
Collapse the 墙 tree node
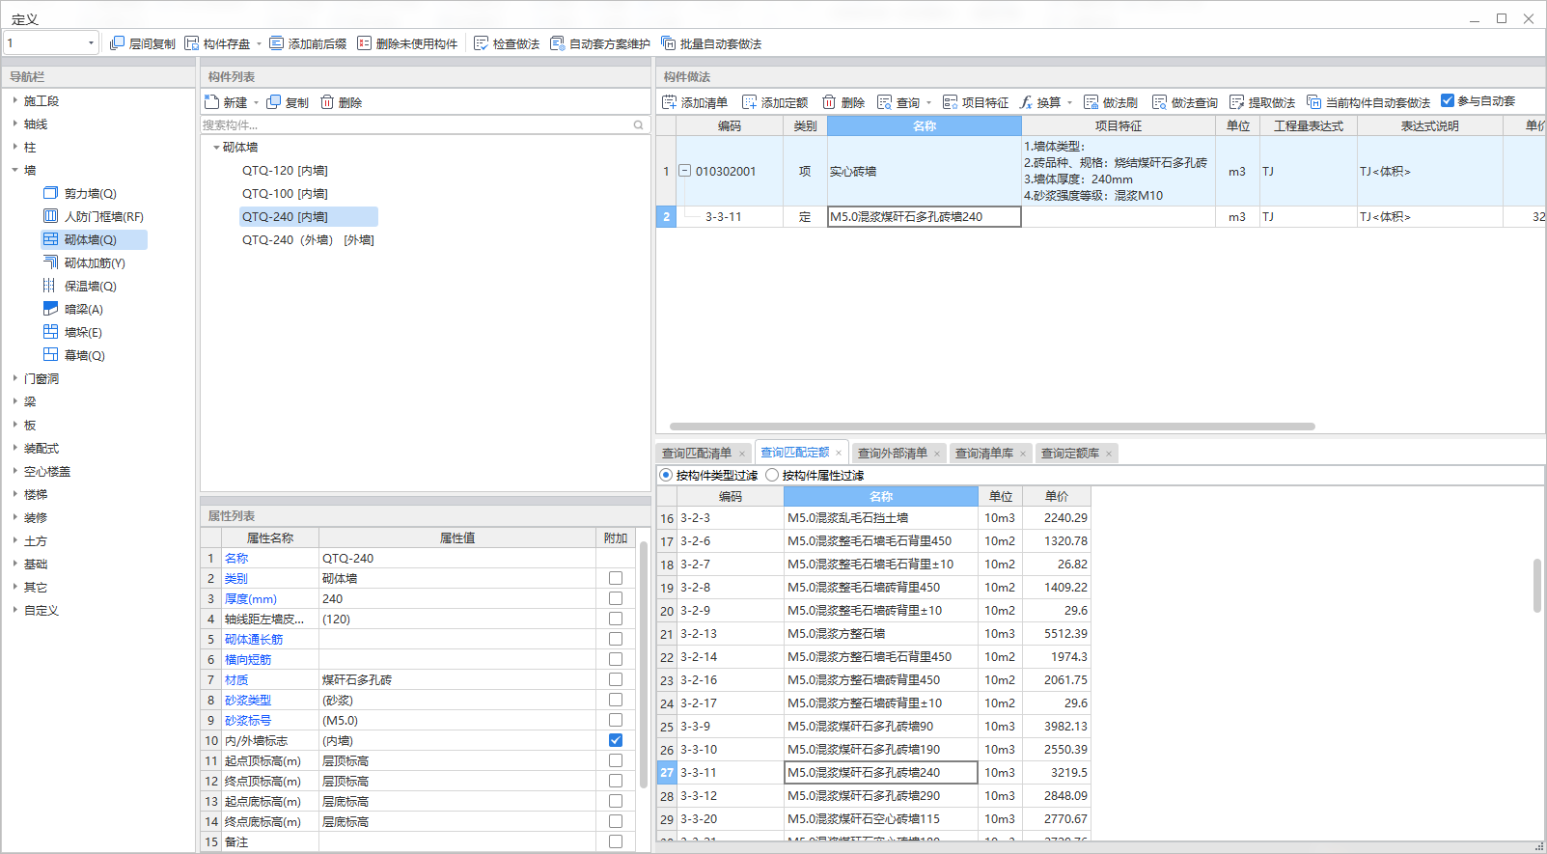pyautogui.click(x=15, y=170)
